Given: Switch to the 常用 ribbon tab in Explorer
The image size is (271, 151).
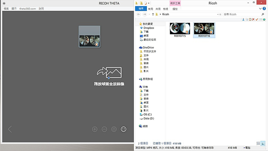Looking at the screenshot, I should tap(150, 9).
